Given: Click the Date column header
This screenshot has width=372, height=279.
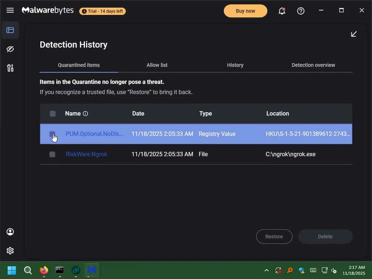Looking at the screenshot, I should [138, 113].
